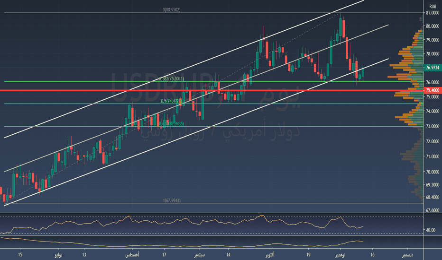Click the 15 date label on time axis
Screen dimensions: 442x260
(x=20, y=255)
